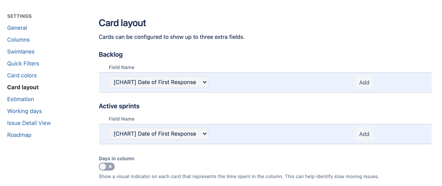
Task: Open Card colors settings
Action: click(22, 75)
